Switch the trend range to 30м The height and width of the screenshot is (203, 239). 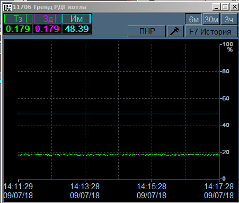click(211, 19)
